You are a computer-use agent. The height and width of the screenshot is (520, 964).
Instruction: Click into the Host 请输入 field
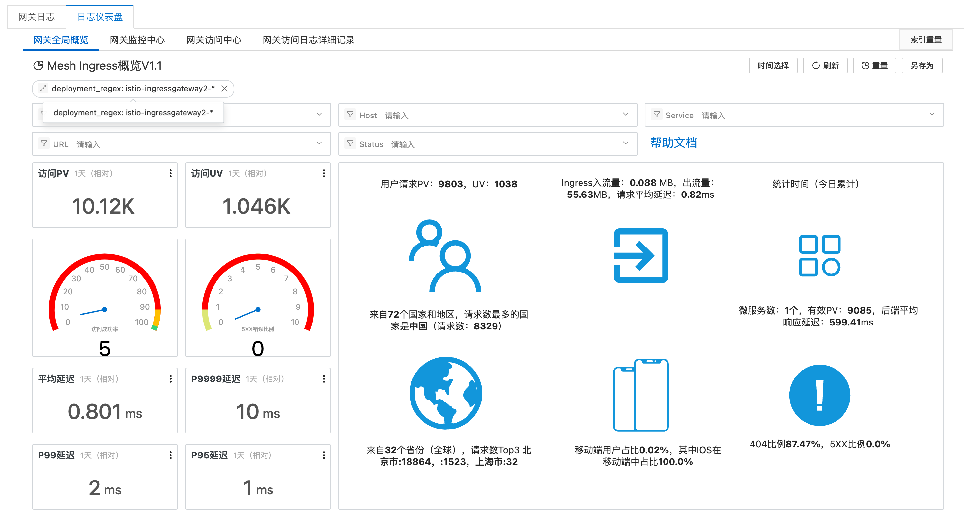(x=487, y=115)
